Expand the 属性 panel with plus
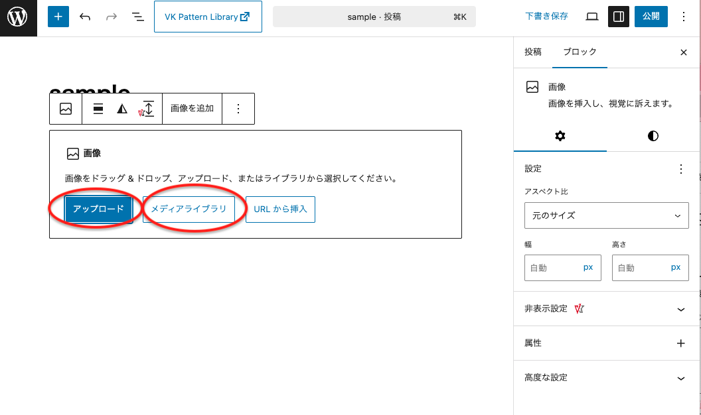Viewport: 701px width, 415px height. (x=680, y=343)
